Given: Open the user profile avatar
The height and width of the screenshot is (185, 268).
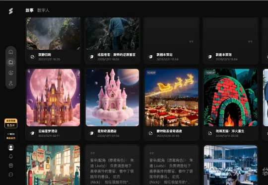Looking at the screenshot, I should point(11,147).
